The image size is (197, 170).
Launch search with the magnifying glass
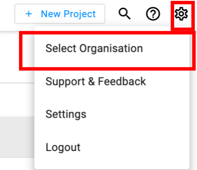click(x=124, y=14)
